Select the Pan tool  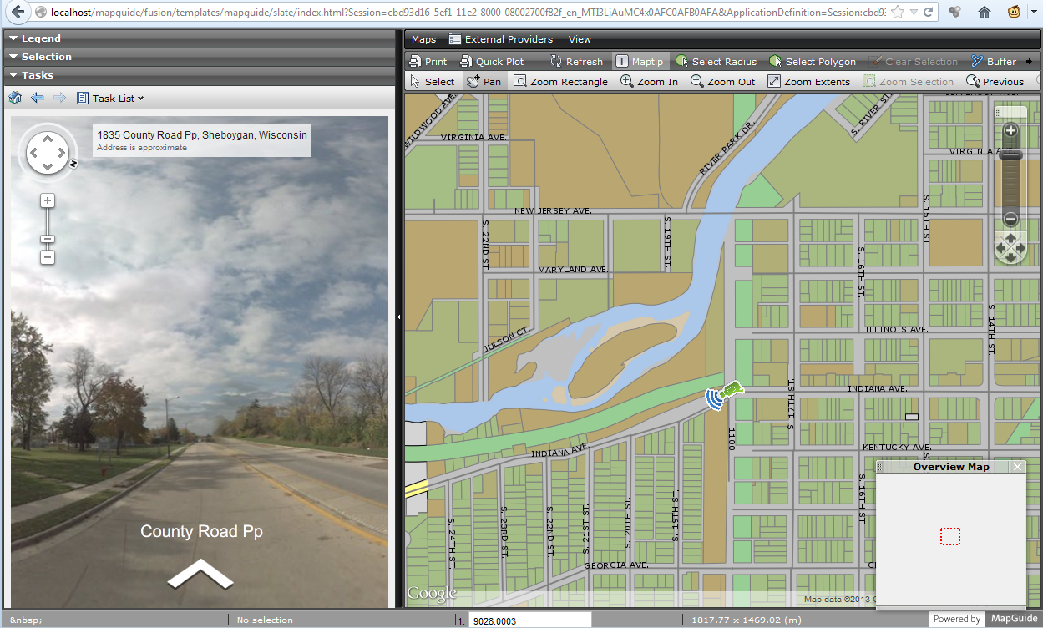pos(484,81)
